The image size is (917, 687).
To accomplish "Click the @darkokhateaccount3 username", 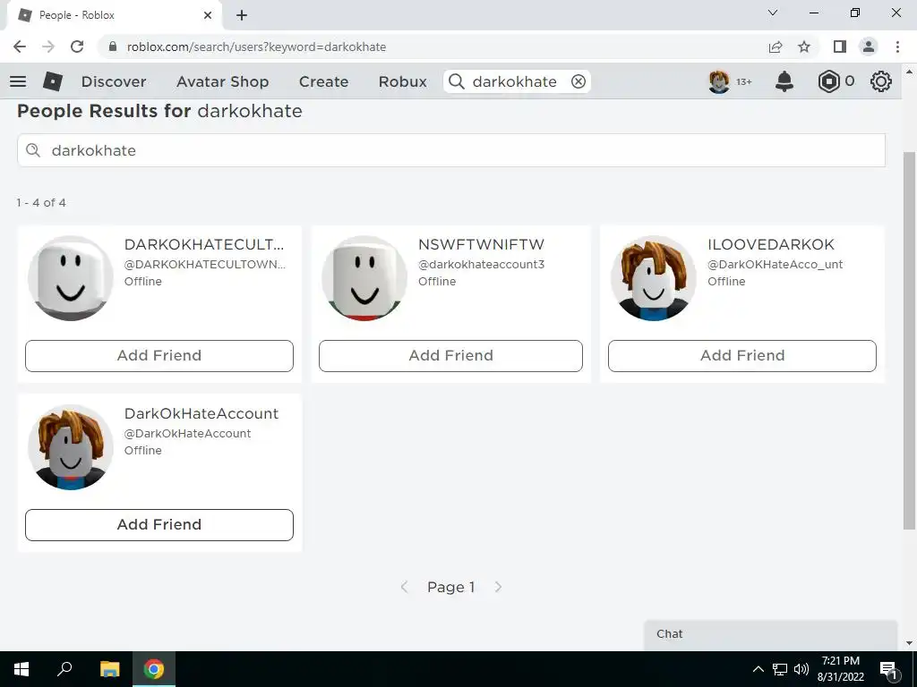I will click(x=481, y=264).
